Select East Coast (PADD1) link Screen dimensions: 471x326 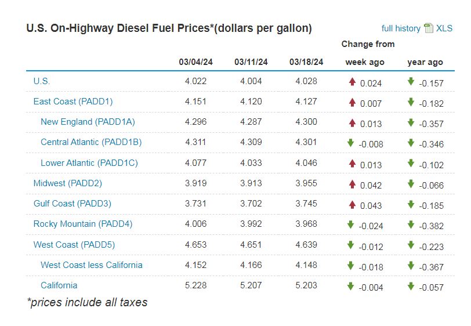click(x=73, y=102)
